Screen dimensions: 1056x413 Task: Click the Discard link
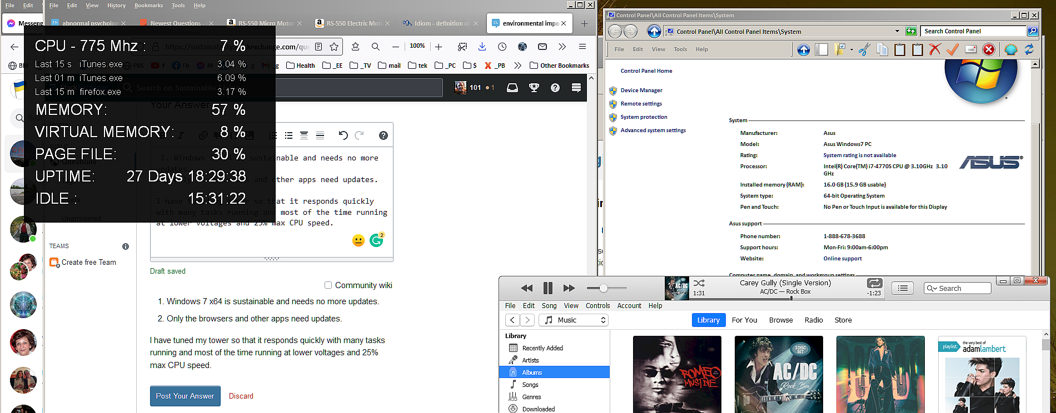tap(241, 396)
